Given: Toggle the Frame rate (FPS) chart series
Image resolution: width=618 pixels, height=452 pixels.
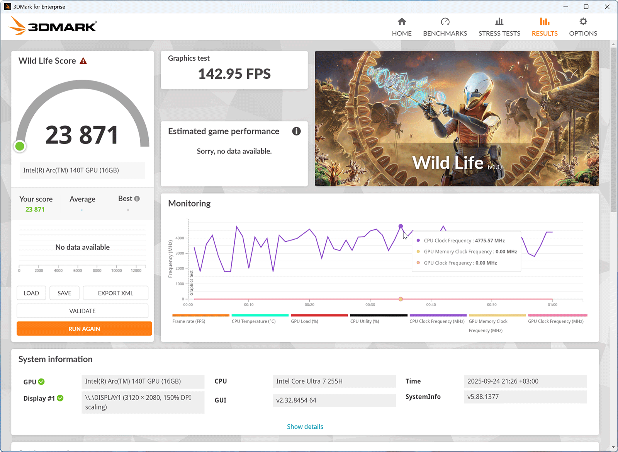Looking at the screenshot, I should 200,319.
